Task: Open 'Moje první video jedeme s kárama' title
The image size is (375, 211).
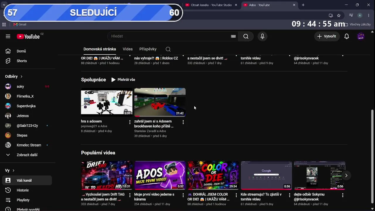Action: pyautogui.click(x=154, y=197)
